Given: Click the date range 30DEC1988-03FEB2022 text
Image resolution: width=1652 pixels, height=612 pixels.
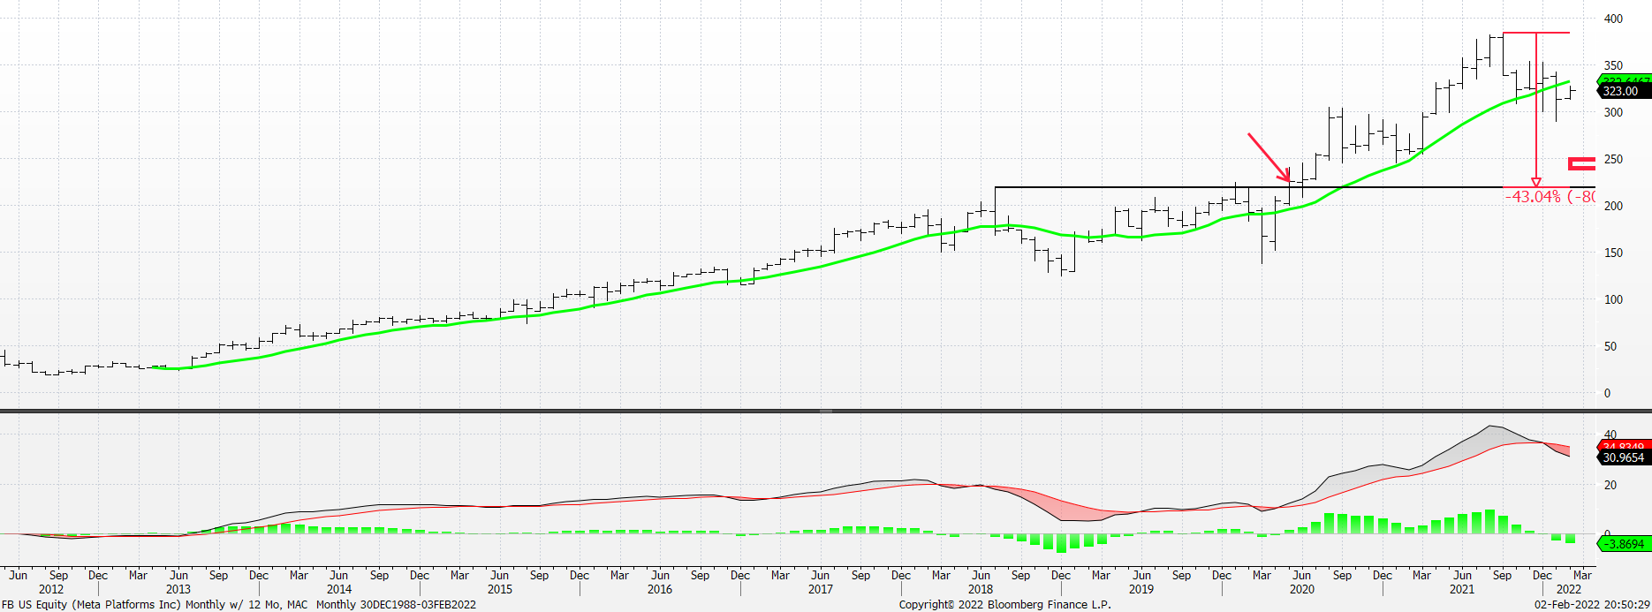Looking at the screenshot, I should tap(418, 605).
